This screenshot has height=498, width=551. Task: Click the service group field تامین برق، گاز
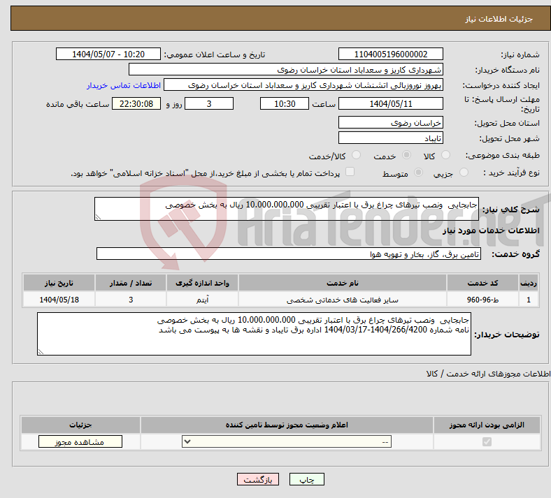coord(289,254)
